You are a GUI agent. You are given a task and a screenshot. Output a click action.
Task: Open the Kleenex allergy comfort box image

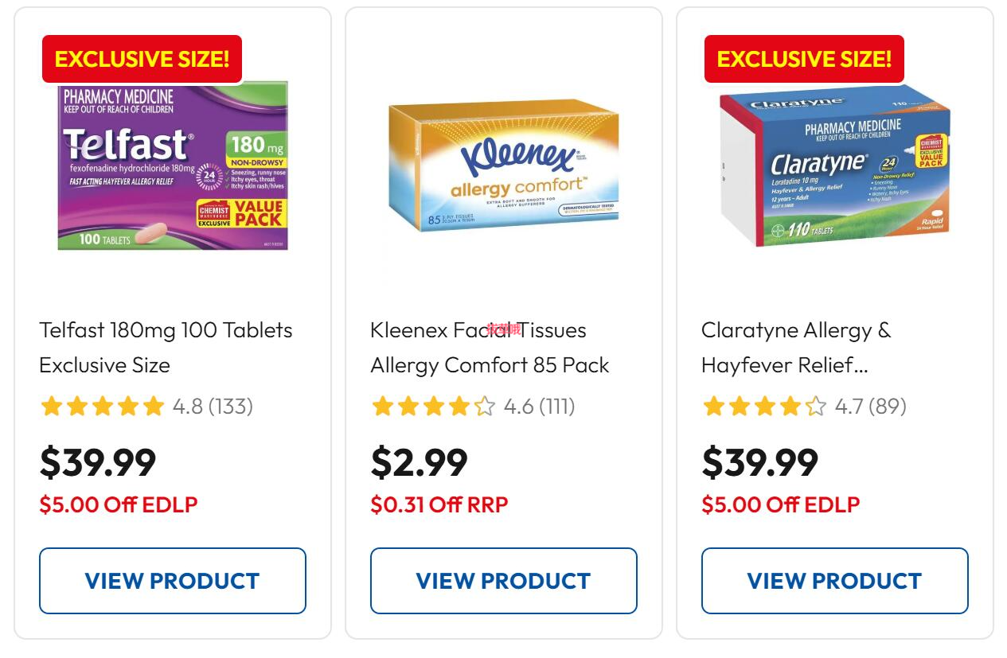[x=503, y=165]
